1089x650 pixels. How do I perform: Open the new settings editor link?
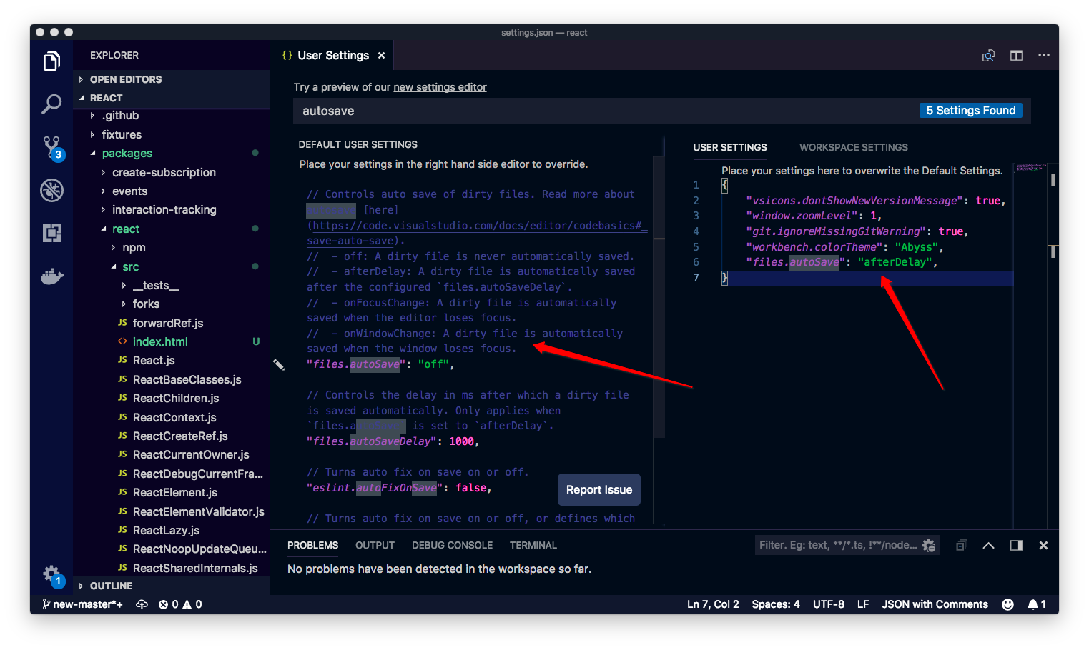[x=440, y=87]
